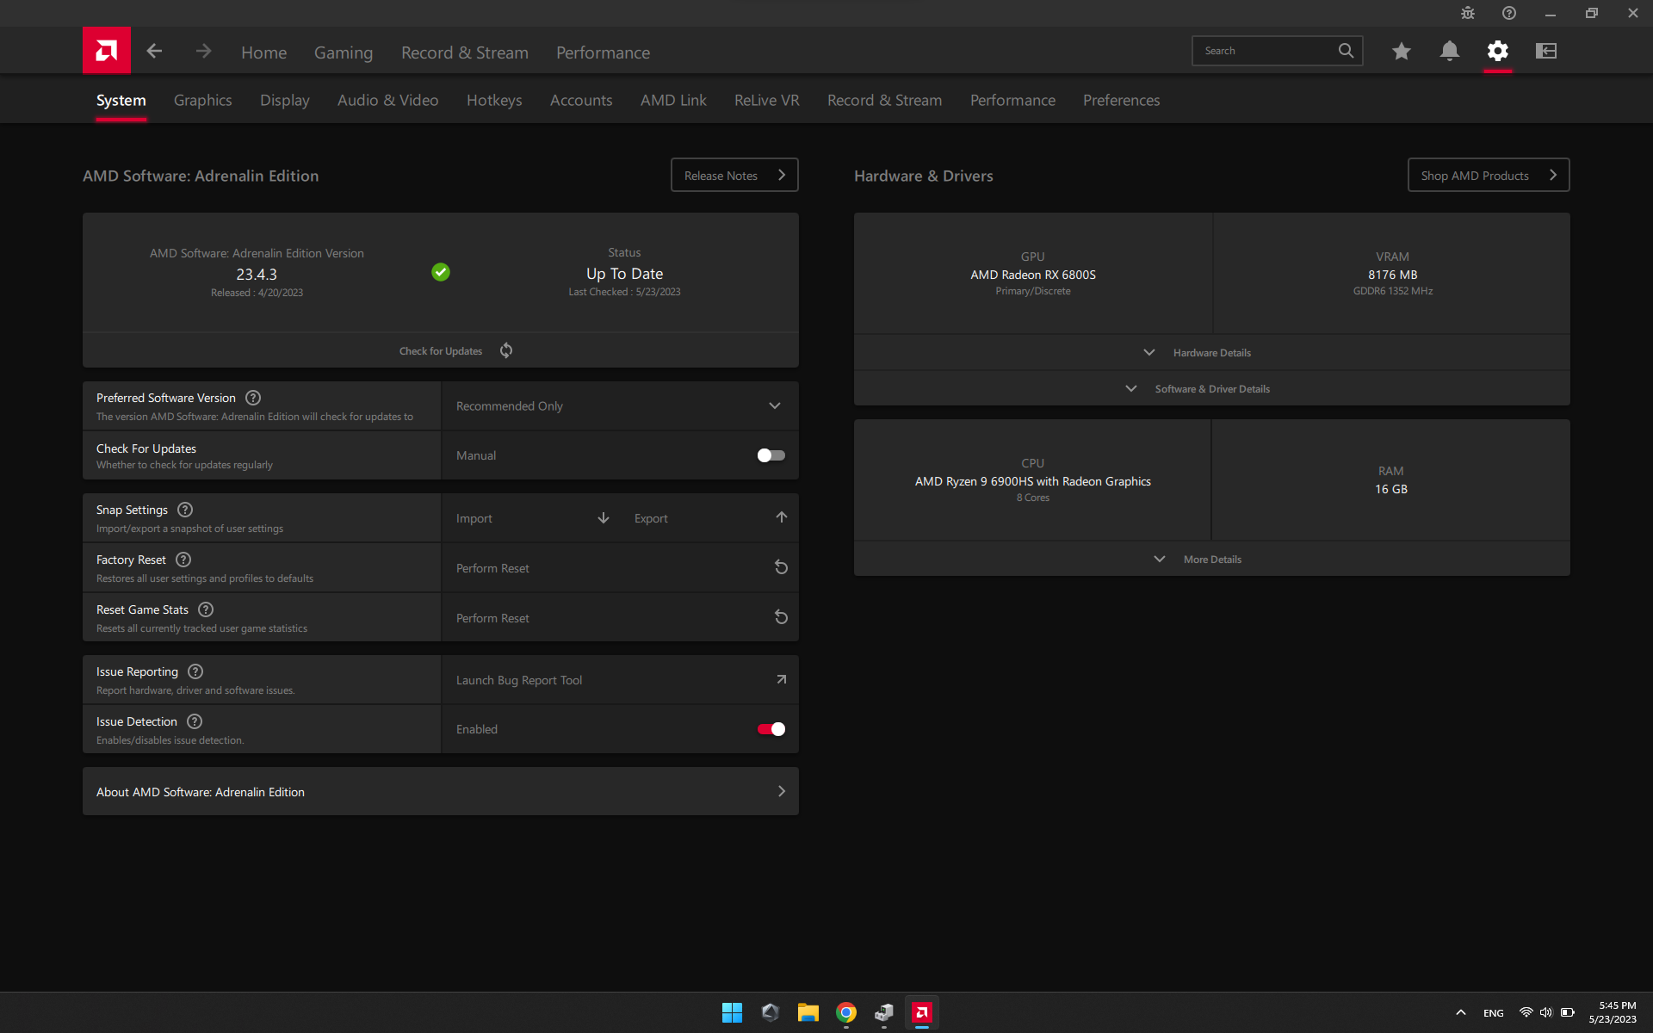Click reset icon for Reset Game Stats
1653x1033 pixels.
click(781, 617)
